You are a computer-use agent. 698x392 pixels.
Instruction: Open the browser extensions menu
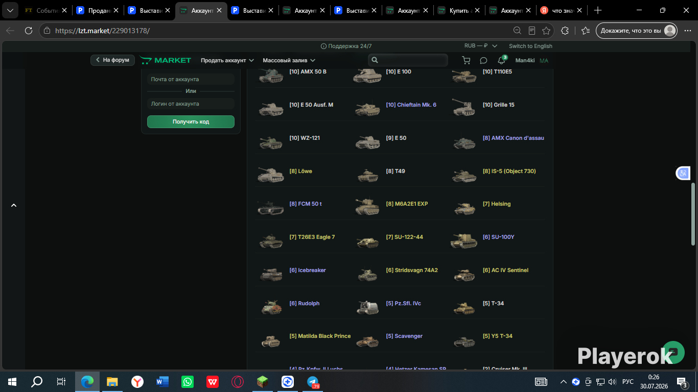565,31
